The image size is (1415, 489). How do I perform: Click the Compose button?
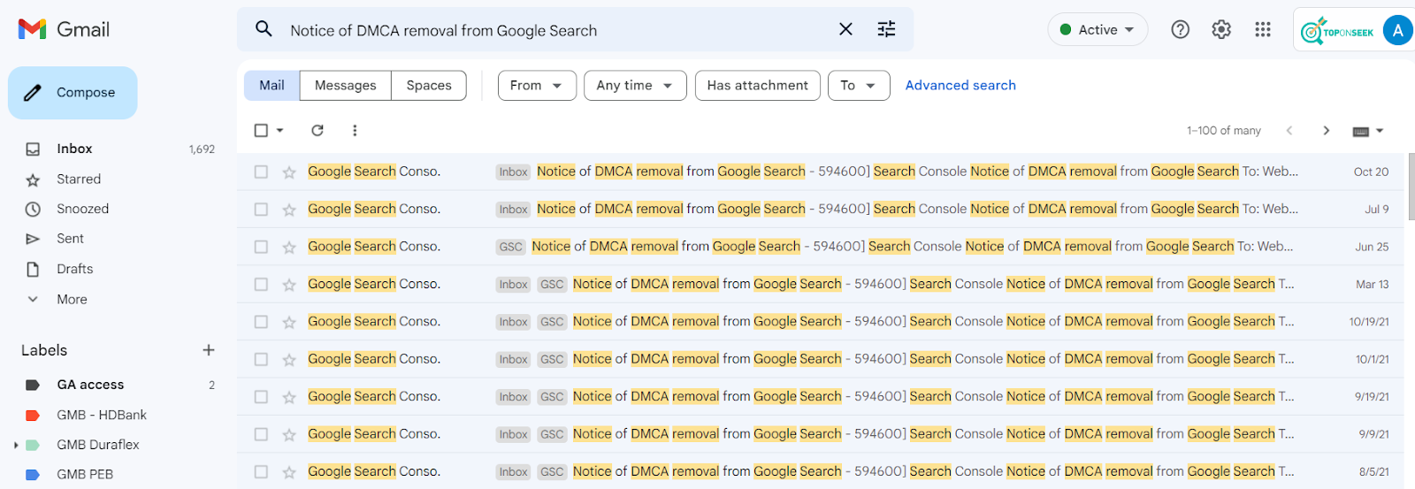pos(73,92)
